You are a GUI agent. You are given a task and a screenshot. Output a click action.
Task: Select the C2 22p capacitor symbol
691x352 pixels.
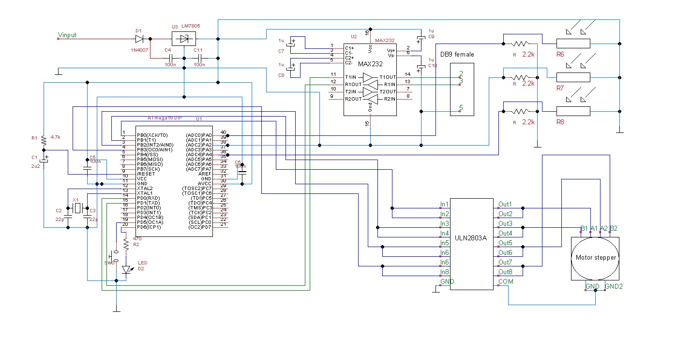click(x=68, y=218)
